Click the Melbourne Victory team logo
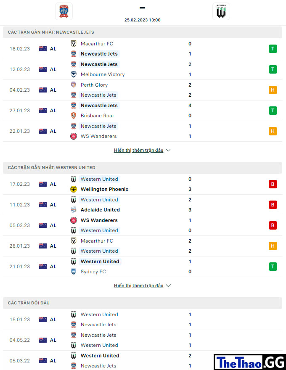This screenshot has width=286, height=370. [x=74, y=74]
